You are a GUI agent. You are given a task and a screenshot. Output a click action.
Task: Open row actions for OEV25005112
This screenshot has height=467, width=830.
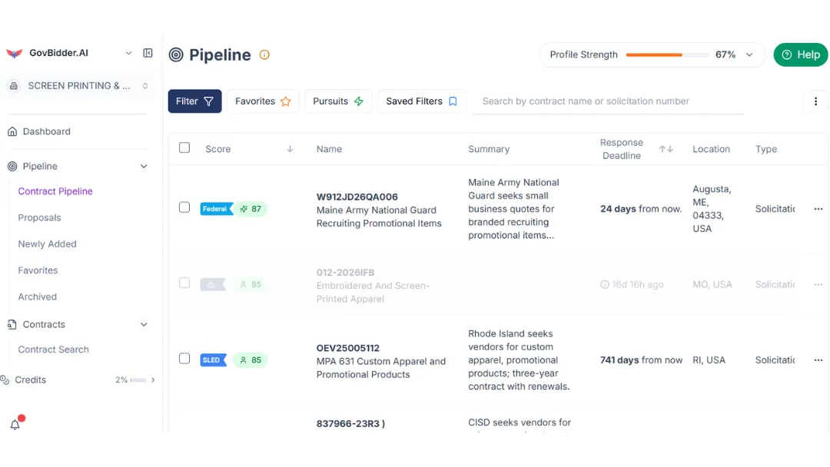tap(818, 360)
